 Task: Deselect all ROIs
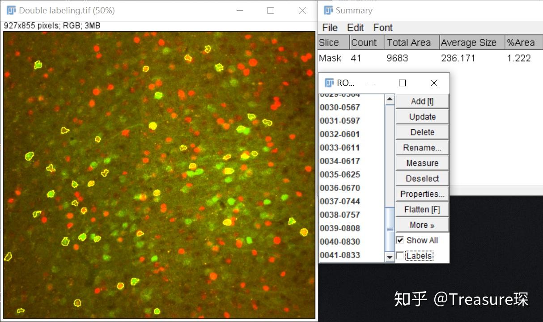point(422,178)
